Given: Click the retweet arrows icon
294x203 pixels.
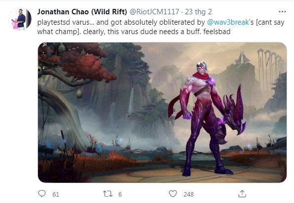Looking at the screenshot, I should pyautogui.click(x=108, y=194).
